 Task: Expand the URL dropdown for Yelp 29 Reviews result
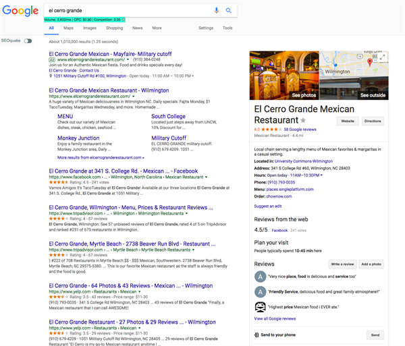[140, 328]
